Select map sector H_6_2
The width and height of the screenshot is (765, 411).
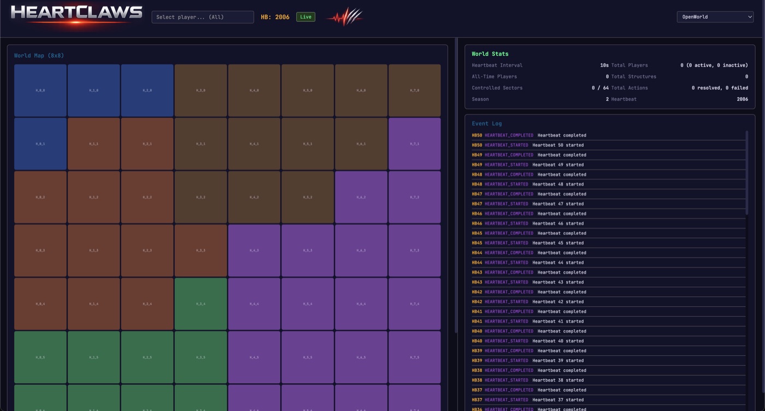[361, 197]
